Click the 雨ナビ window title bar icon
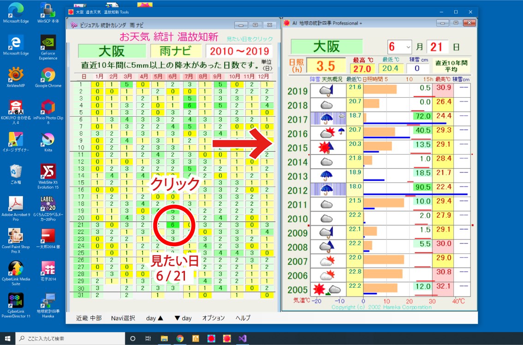The height and width of the screenshot is (345, 523). tap(73, 25)
